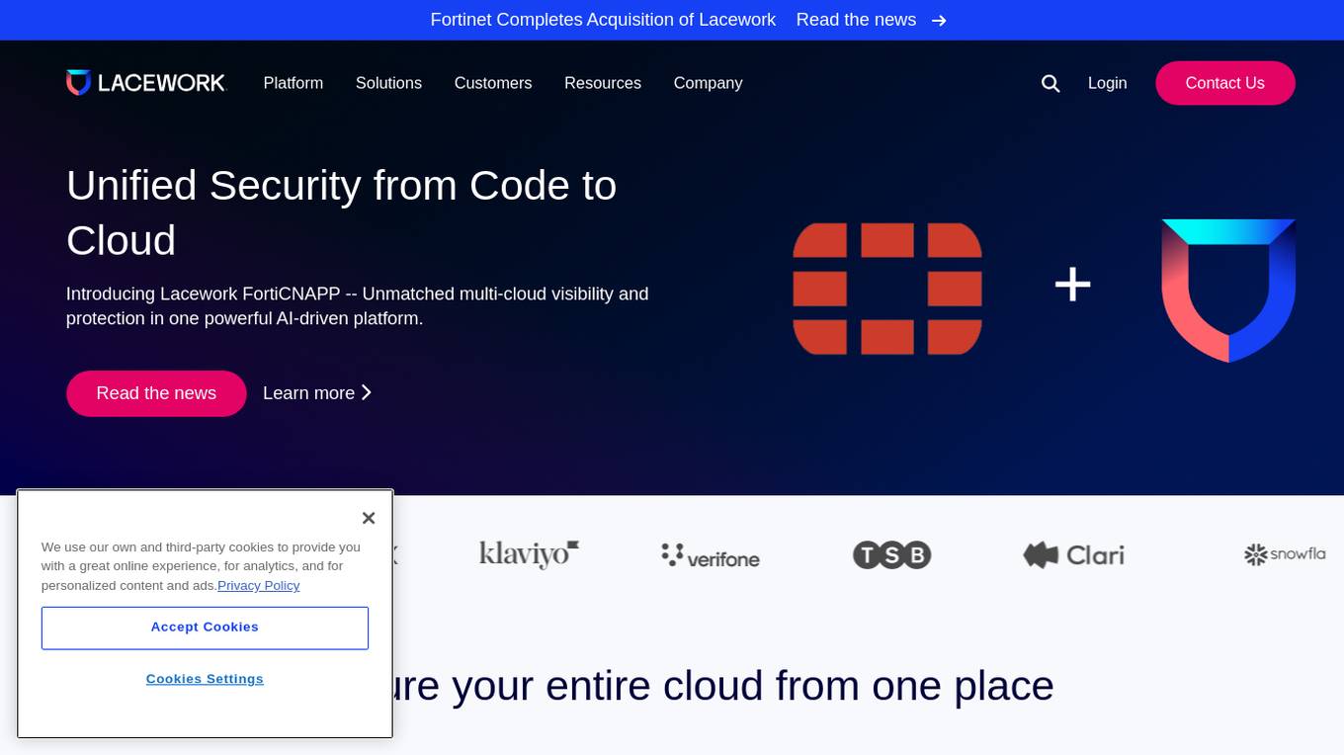Open the Platform menu
This screenshot has height=755, width=1344.
(294, 83)
